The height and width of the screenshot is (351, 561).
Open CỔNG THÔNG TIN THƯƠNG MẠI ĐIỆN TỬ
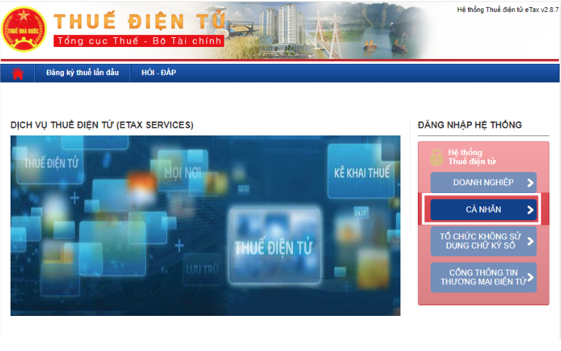point(483,277)
